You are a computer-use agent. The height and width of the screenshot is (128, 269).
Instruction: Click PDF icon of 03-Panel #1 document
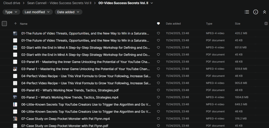click(x=15, y=62)
